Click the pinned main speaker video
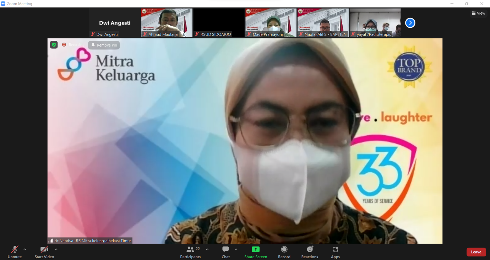The height and width of the screenshot is (260, 490). click(x=245, y=141)
